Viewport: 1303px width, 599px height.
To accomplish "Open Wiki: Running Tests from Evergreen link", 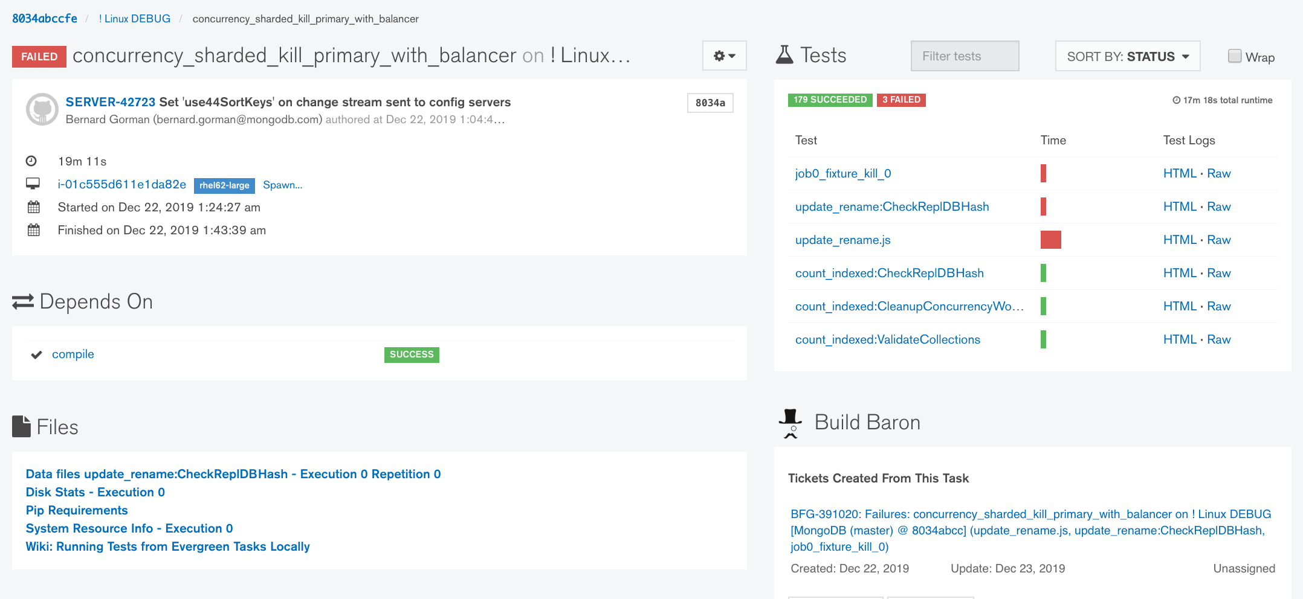I will [x=168, y=546].
